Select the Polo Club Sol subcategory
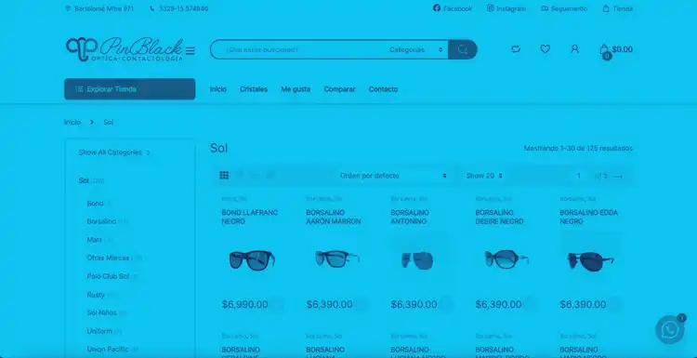This screenshot has width=697, height=358. point(108,276)
